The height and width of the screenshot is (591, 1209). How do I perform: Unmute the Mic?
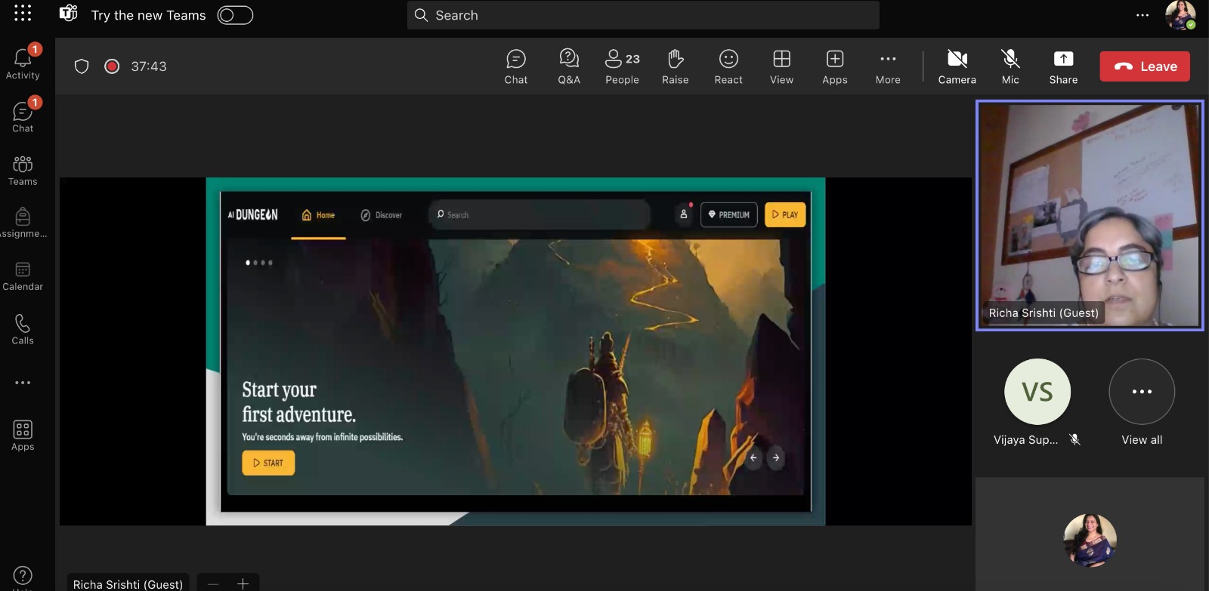[x=1010, y=66]
